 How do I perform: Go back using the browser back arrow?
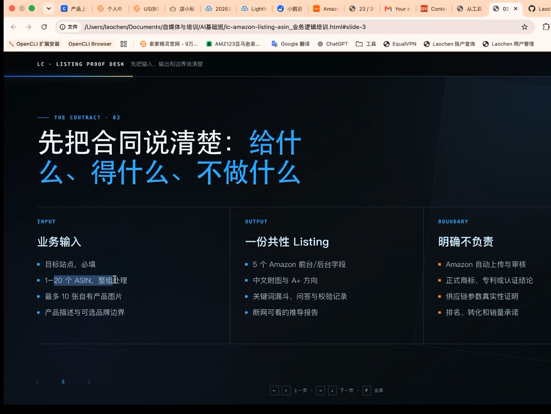point(13,27)
